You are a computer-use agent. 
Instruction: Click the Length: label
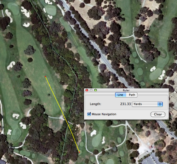click(96, 104)
